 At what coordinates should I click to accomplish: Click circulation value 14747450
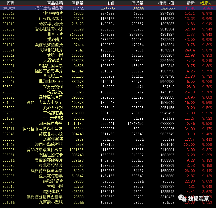coord(135,123)
